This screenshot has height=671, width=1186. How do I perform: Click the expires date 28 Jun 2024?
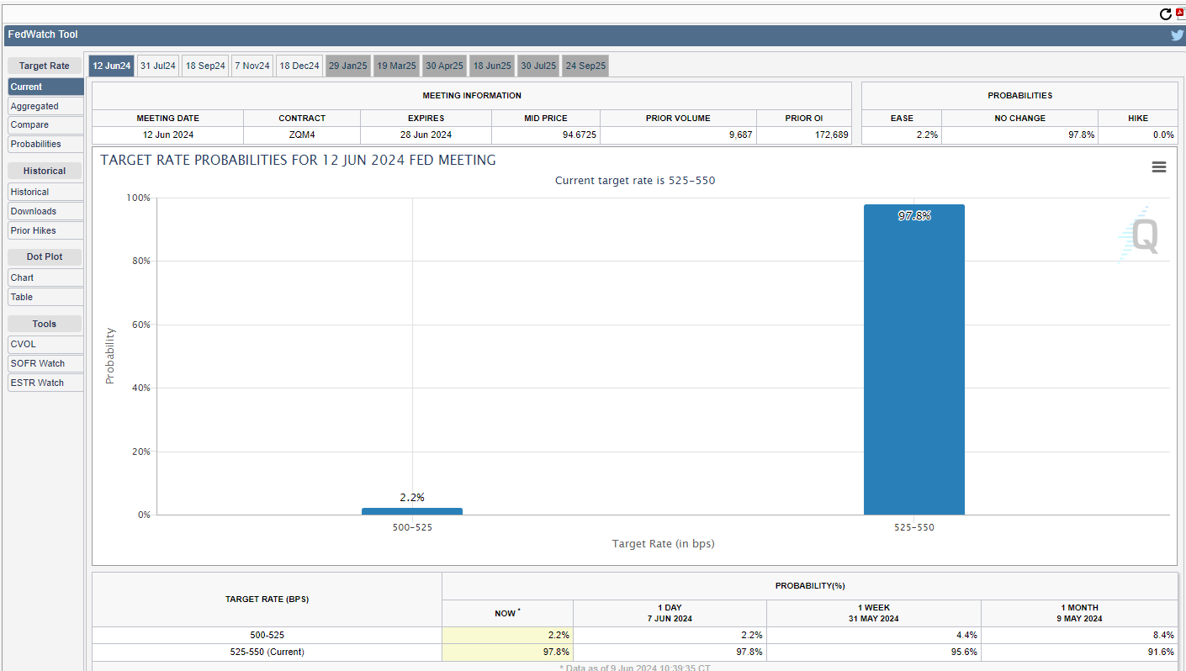[426, 135]
